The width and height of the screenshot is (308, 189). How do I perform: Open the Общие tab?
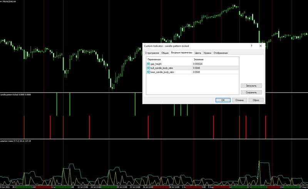coord(165,53)
